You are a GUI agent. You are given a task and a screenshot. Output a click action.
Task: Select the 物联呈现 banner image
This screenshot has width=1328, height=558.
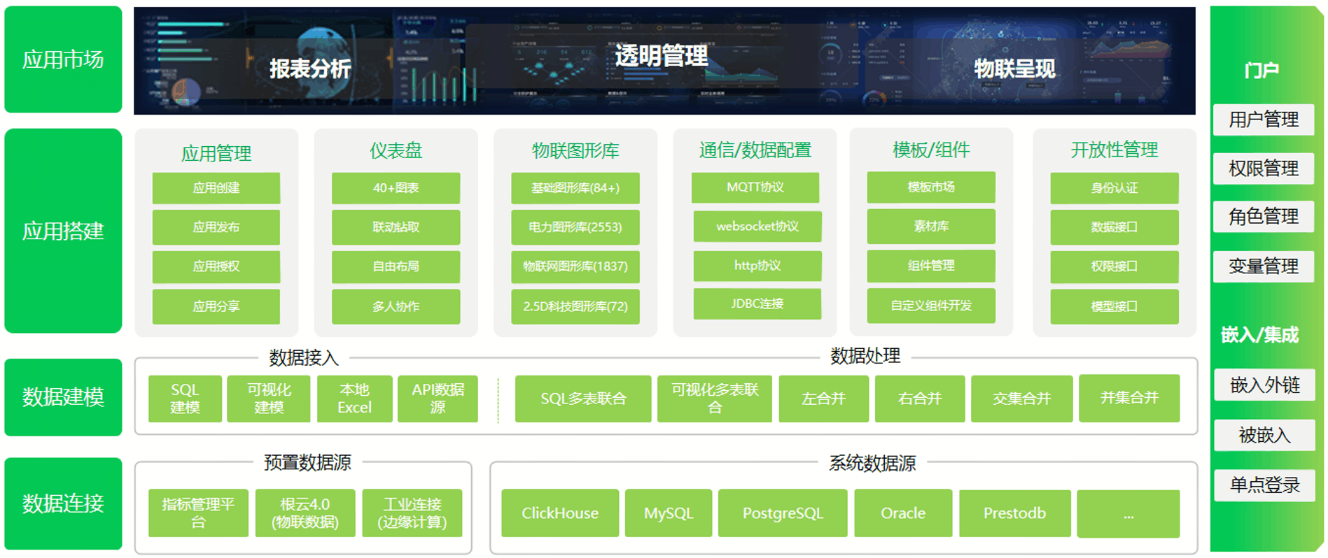pos(1014,69)
